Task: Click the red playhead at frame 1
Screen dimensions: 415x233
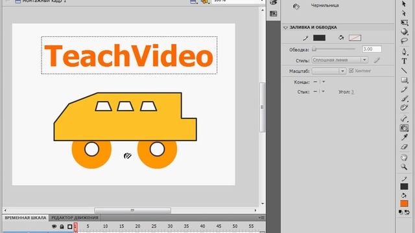Action: coord(75,227)
